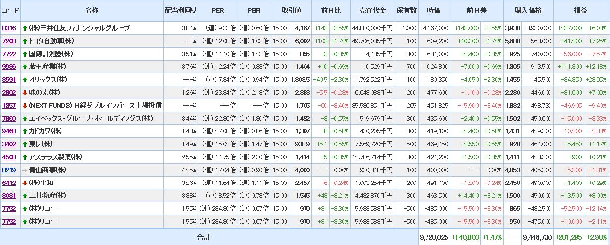This screenshot has width=610, height=245.
Task: Open stock code link 2802
Action: coord(9,93)
